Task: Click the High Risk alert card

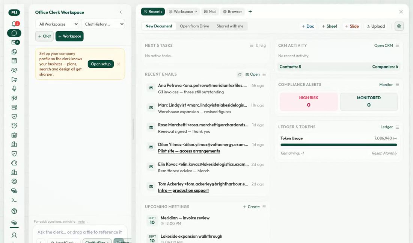Action: coord(309,102)
